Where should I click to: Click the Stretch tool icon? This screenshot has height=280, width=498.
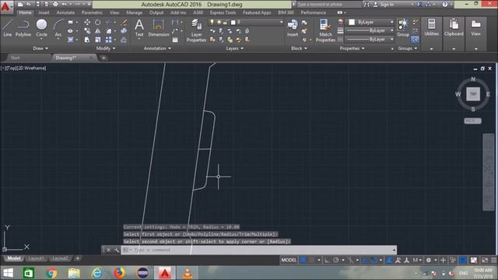87,40
